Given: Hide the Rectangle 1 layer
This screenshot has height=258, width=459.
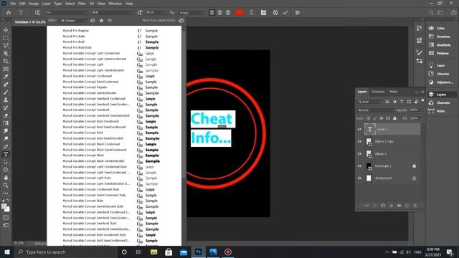Looking at the screenshot, I should point(359,166).
